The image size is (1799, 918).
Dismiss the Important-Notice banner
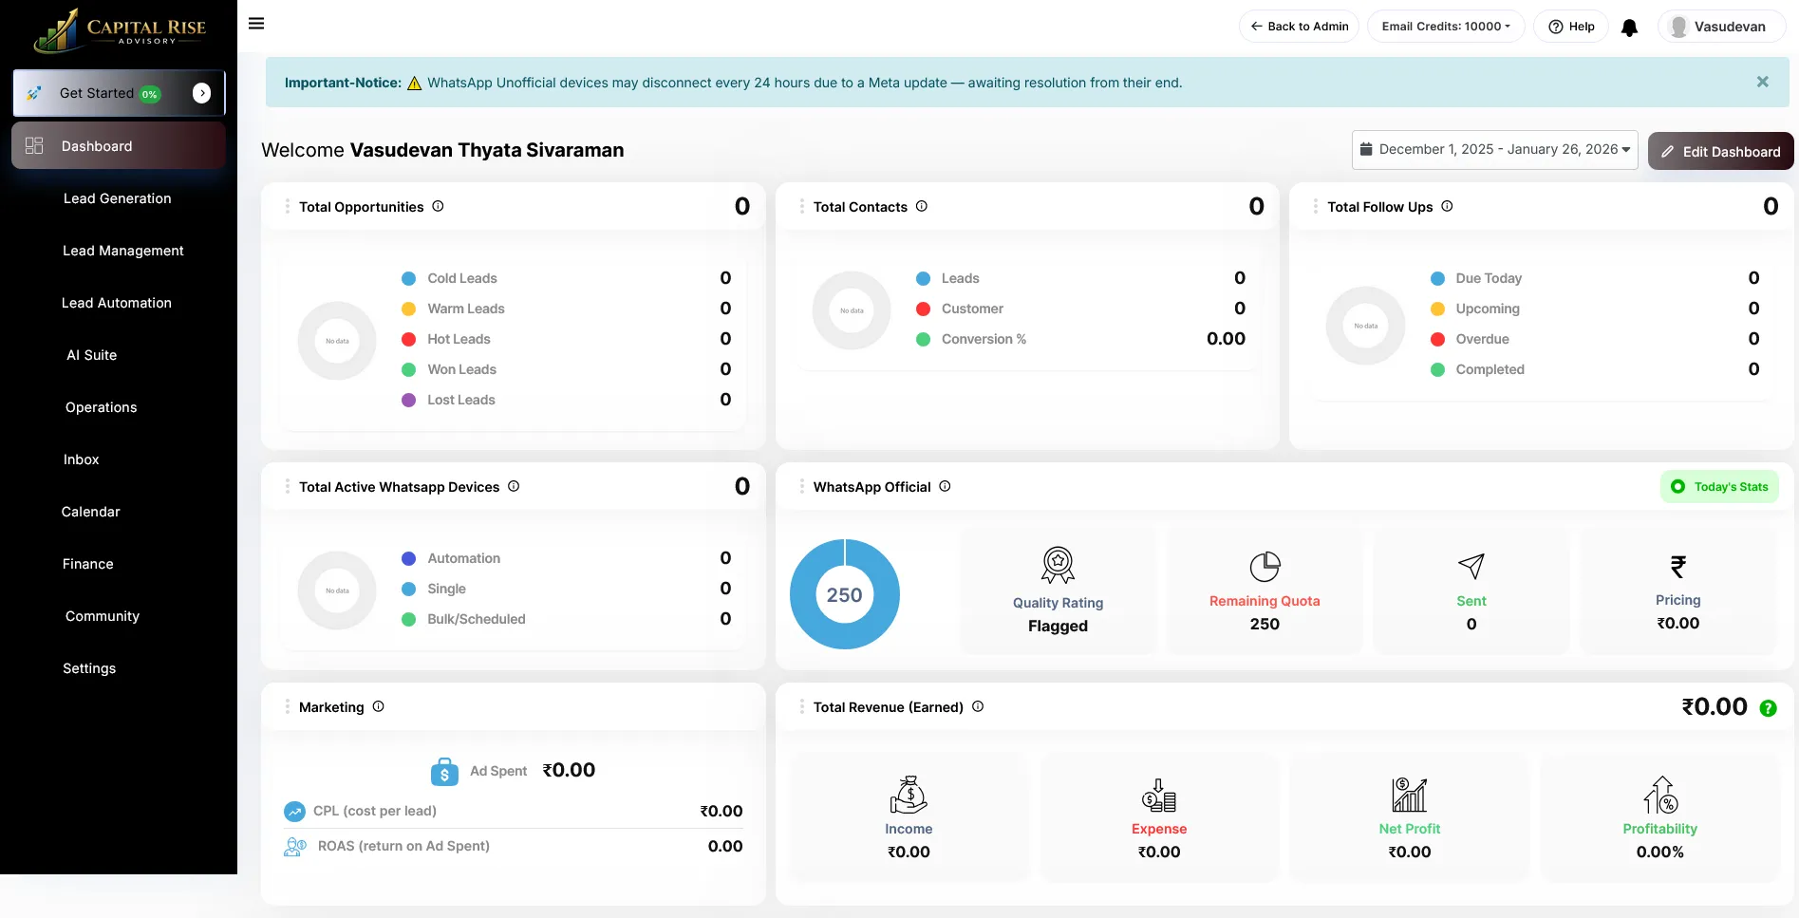[x=1762, y=83]
